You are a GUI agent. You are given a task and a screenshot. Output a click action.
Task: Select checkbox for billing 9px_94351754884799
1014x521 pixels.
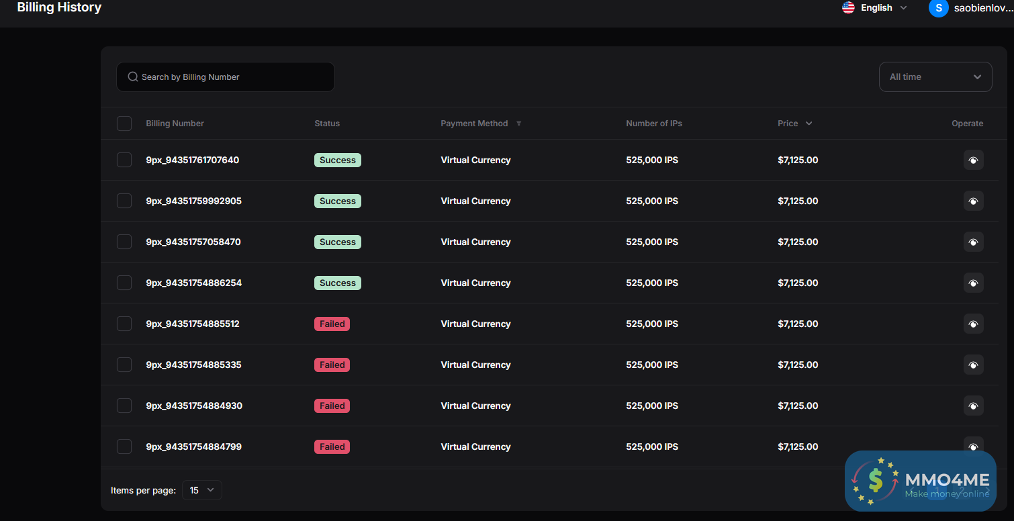[x=124, y=446]
